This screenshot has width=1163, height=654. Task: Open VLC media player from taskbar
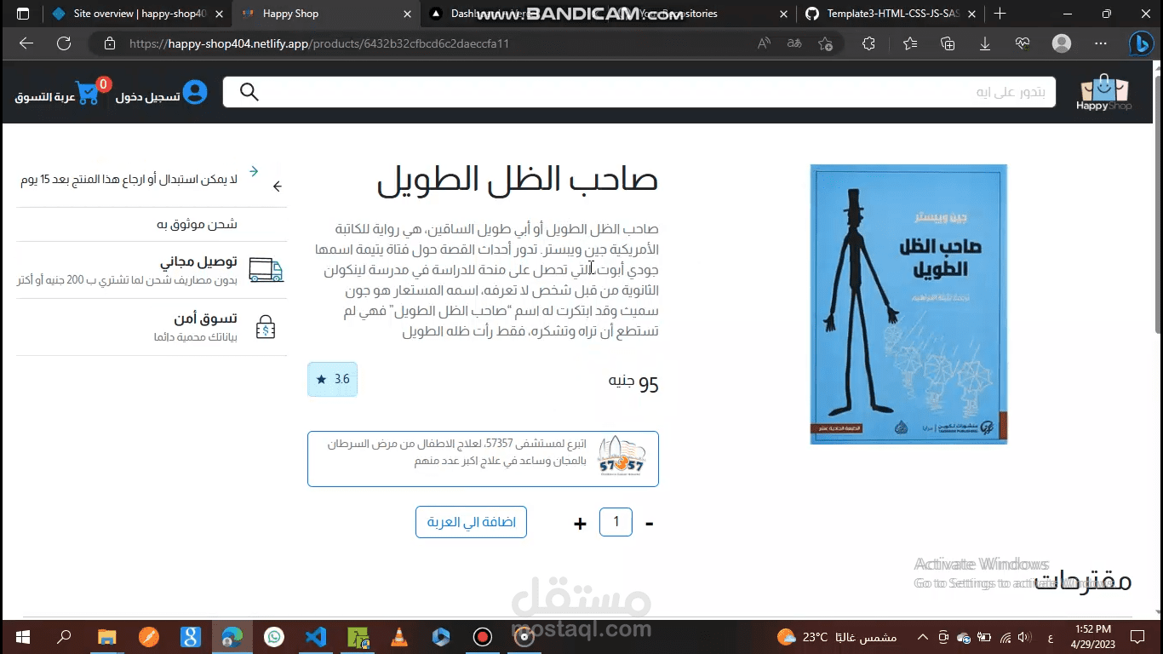(398, 637)
